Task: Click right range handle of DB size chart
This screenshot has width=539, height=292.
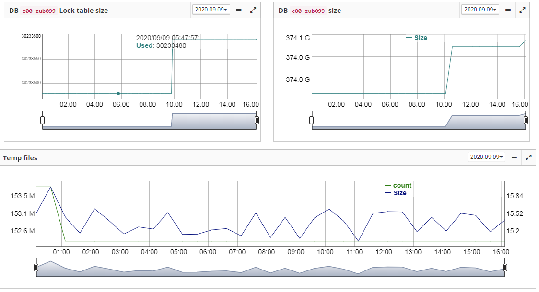Action: pyautogui.click(x=526, y=120)
